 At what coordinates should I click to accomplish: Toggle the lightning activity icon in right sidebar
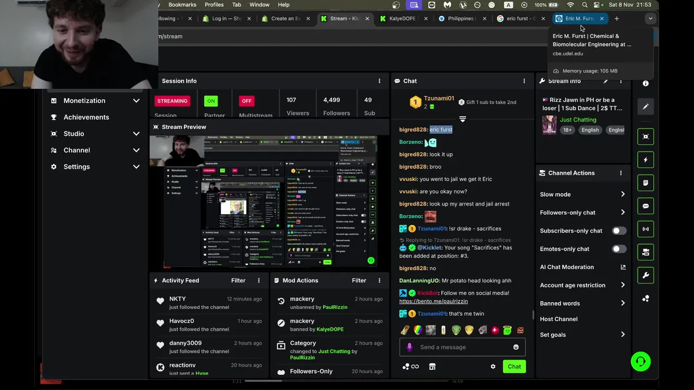point(646,160)
